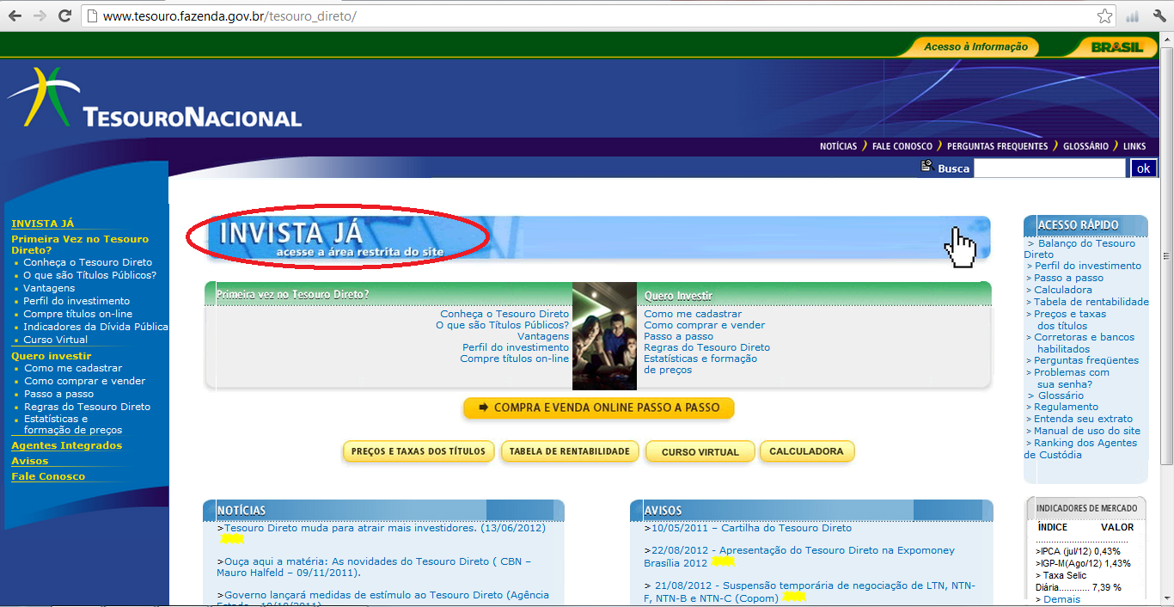The image size is (1174, 607).
Task: Focus the browser address bar
Action: click(593, 16)
